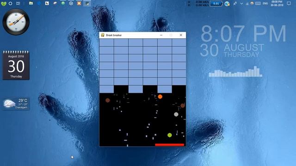Image resolution: width=296 pixels, height=166 pixels.
Task: Click the gray ball in the game
Action: coord(176,114)
